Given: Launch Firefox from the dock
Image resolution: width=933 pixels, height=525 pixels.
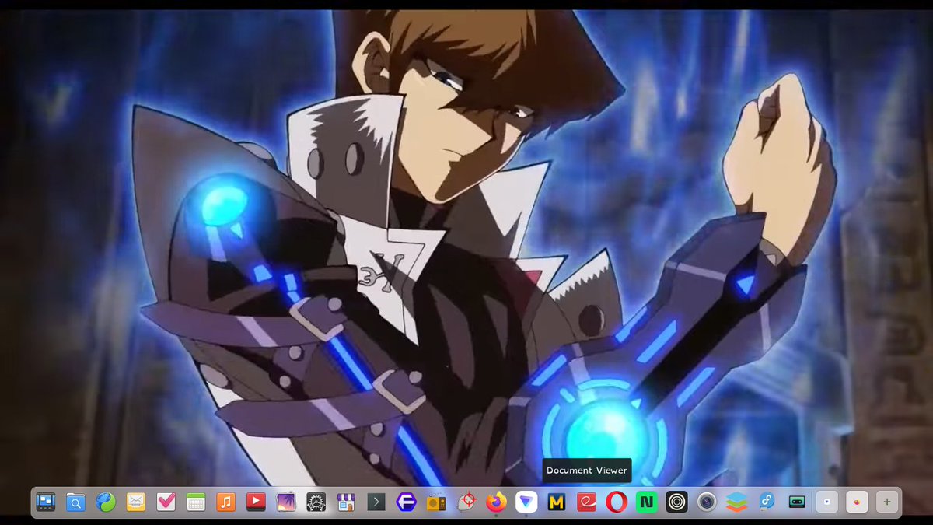Looking at the screenshot, I should [x=496, y=502].
